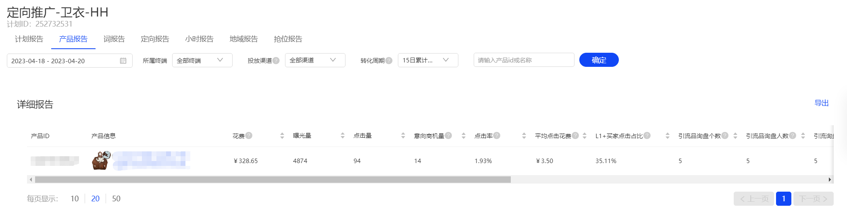This screenshot has height=215, width=847.
Task: Click help icon beside 花费 column
Action: [x=249, y=136]
